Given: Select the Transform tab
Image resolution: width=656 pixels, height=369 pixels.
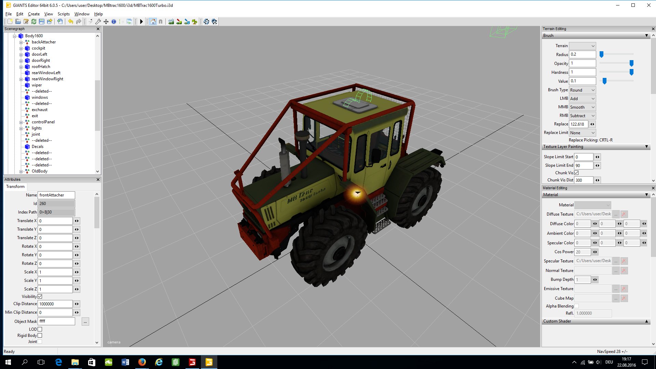Looking at the screenshot, I should coord(15,187).
